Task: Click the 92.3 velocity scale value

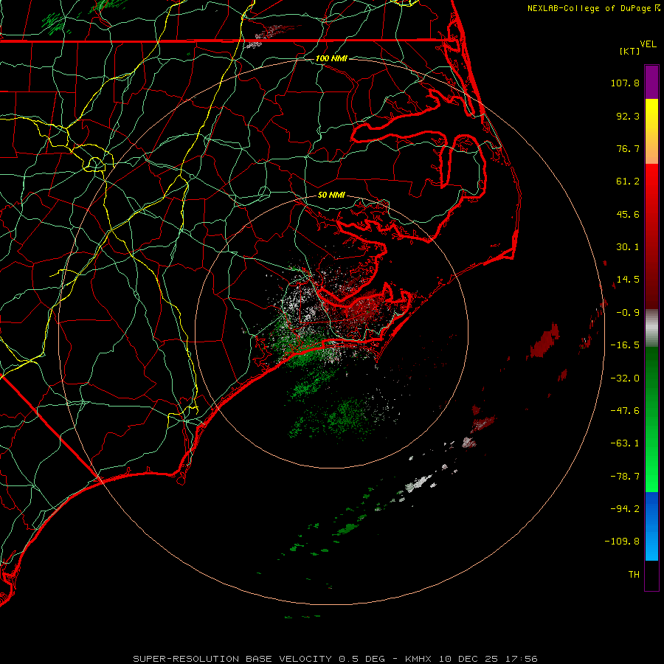Action: (x=628, y=116)
